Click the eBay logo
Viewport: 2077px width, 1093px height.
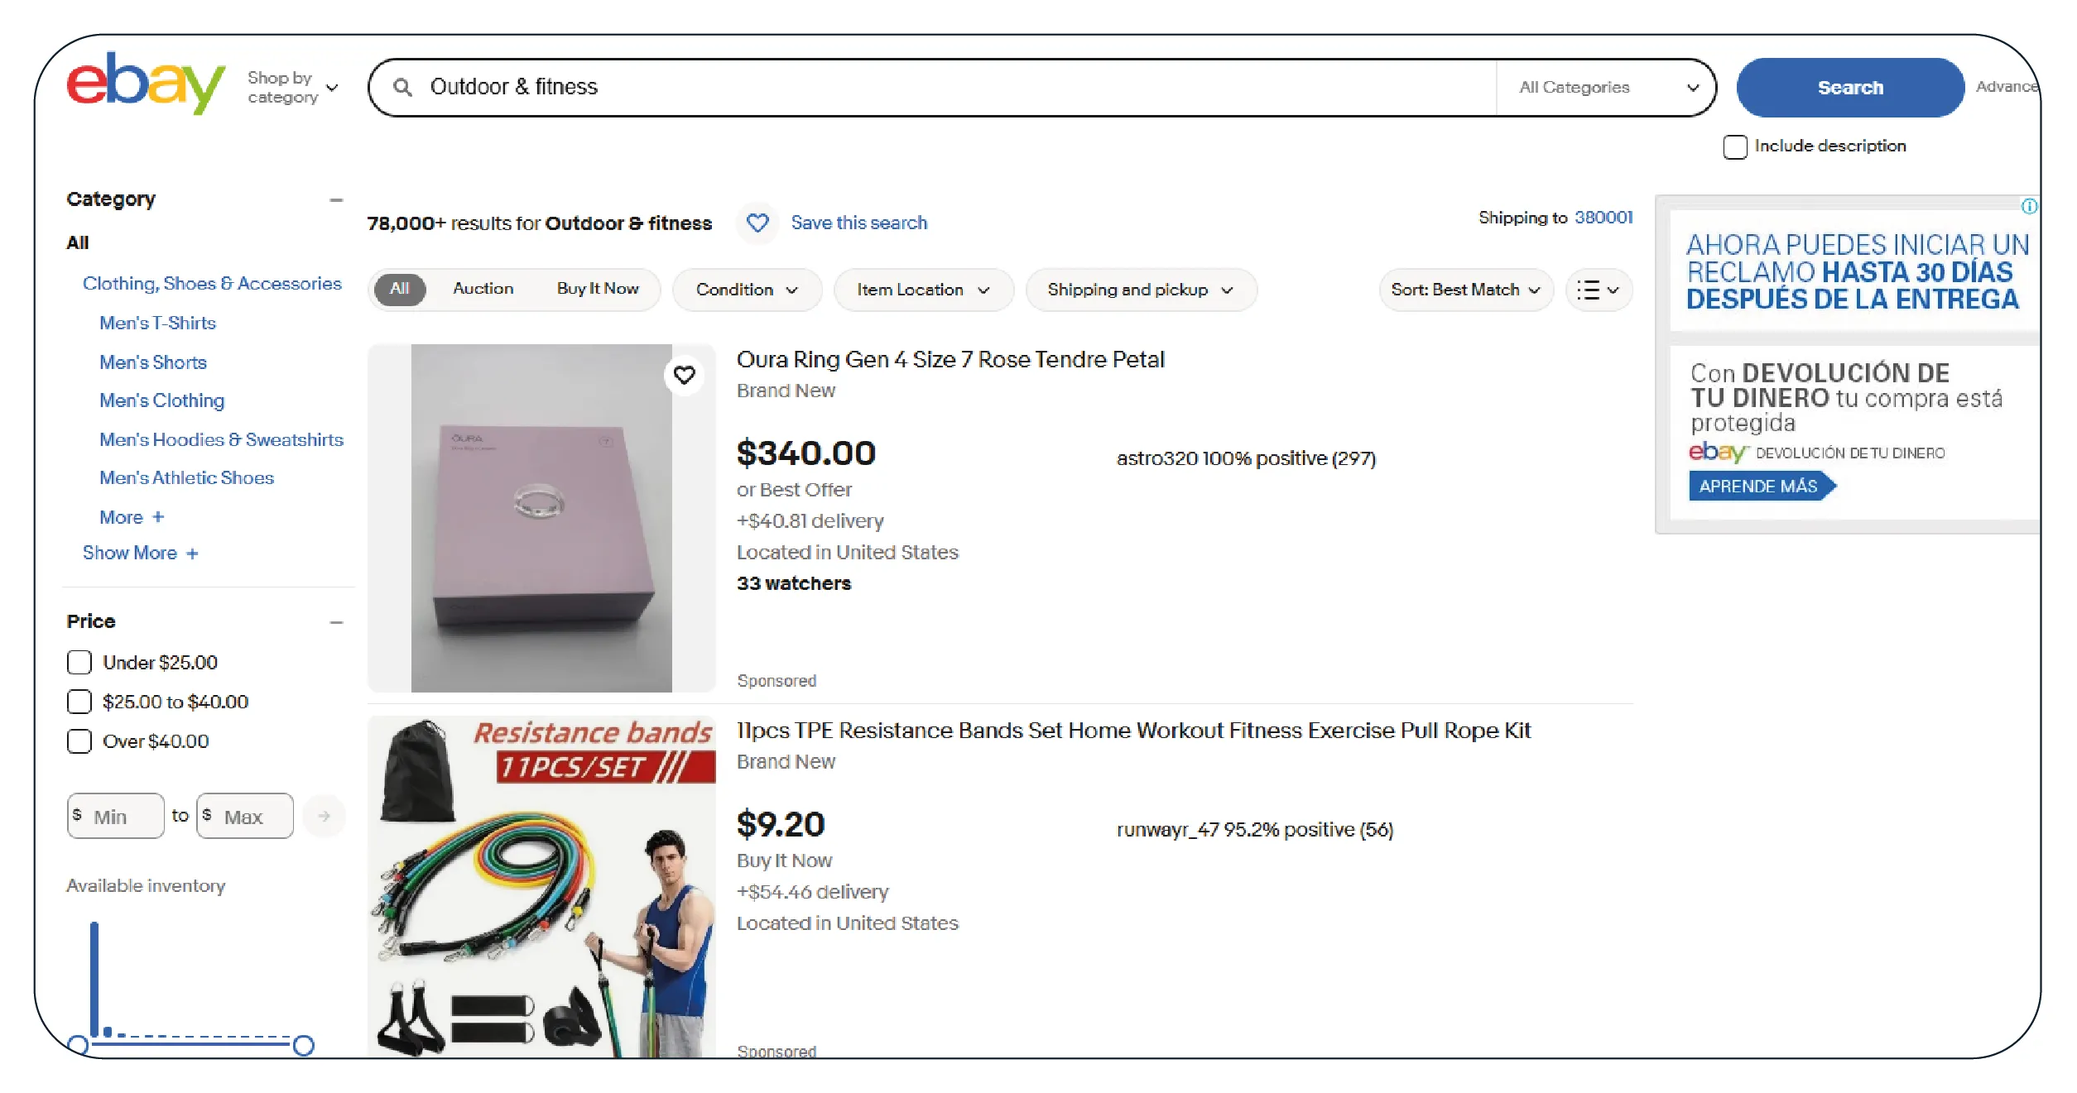pos(145,84)
